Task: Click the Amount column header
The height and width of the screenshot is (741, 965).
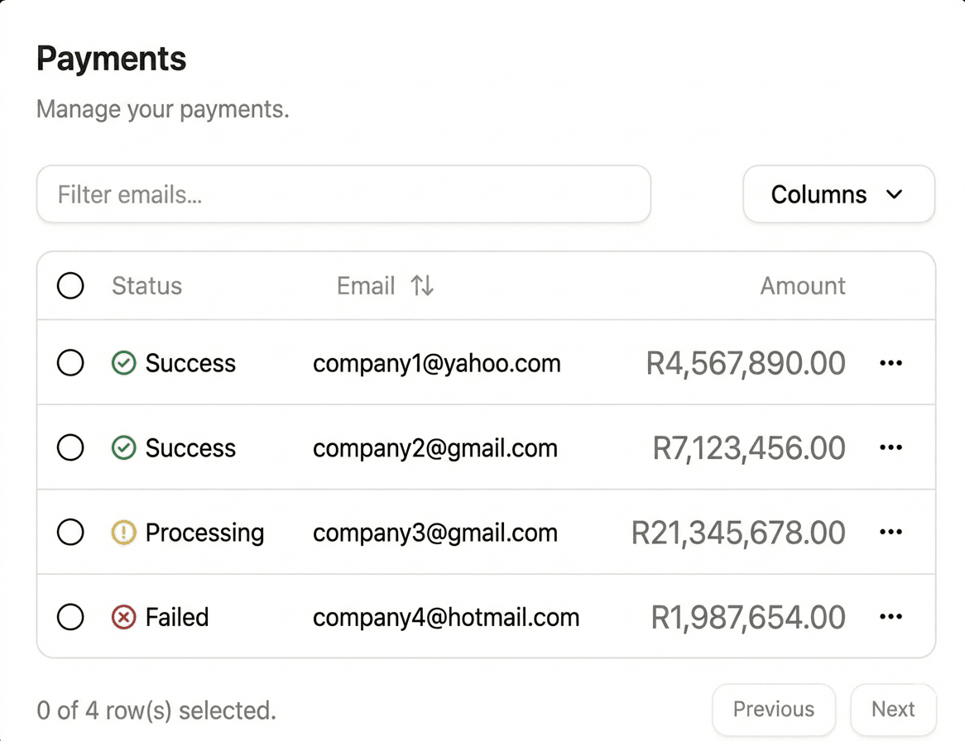Action: (x=802, y=285)
